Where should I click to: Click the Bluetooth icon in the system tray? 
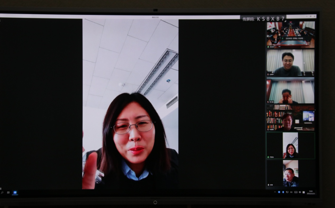pyautogui.click(x=283, y=192)
